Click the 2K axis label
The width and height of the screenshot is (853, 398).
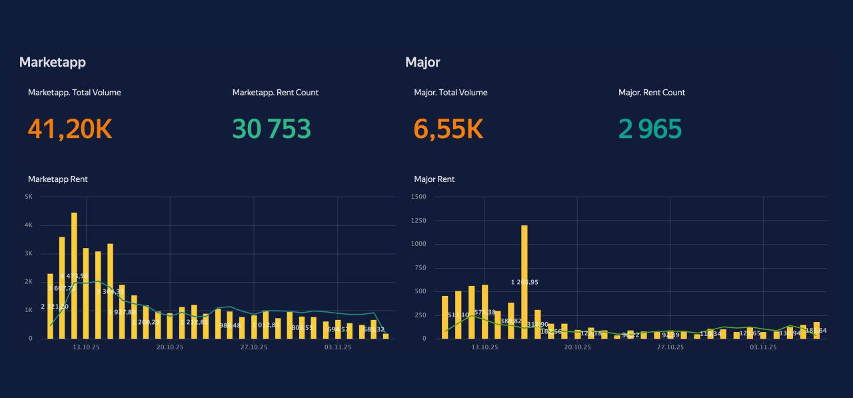[x=29, y=282]
